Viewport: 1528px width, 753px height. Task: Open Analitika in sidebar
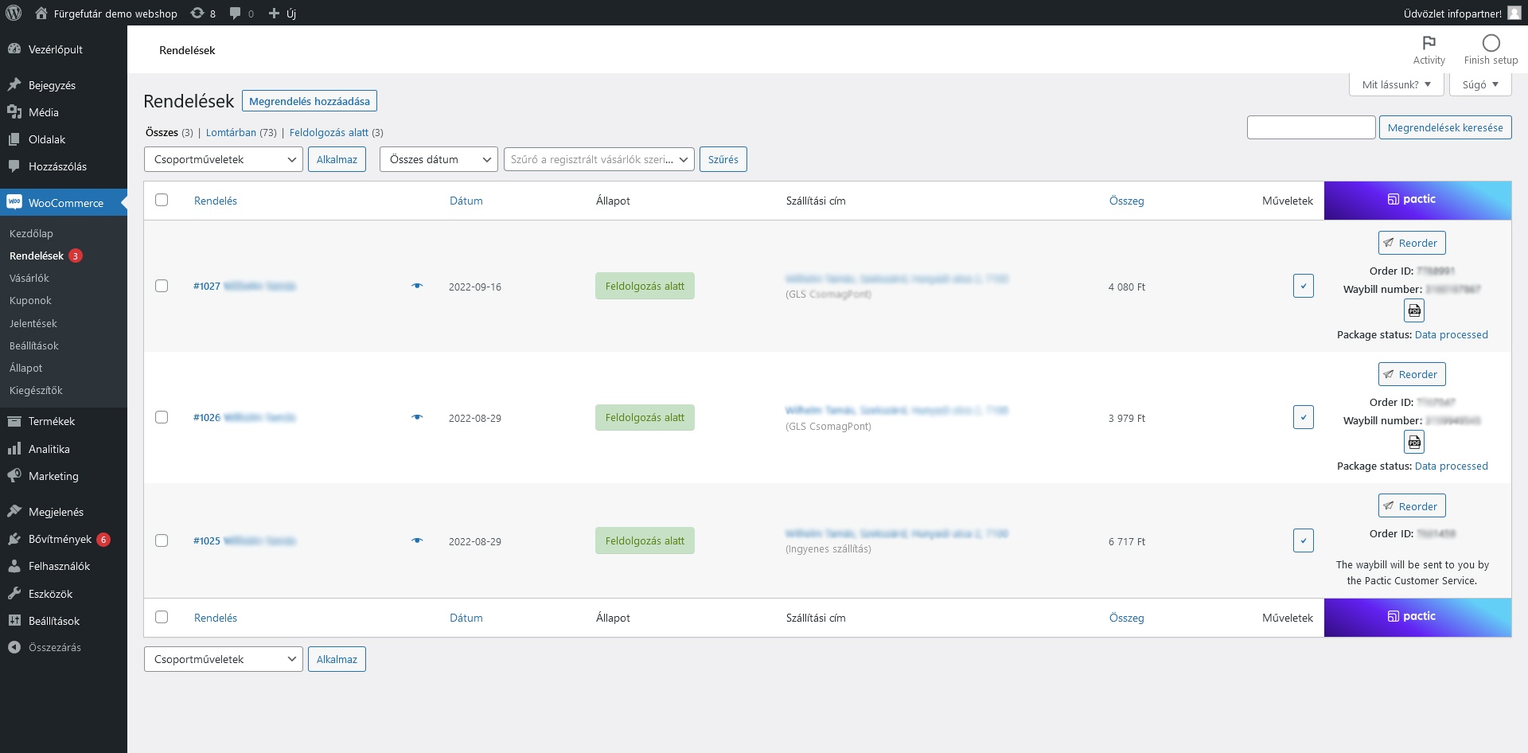[64, 449]
